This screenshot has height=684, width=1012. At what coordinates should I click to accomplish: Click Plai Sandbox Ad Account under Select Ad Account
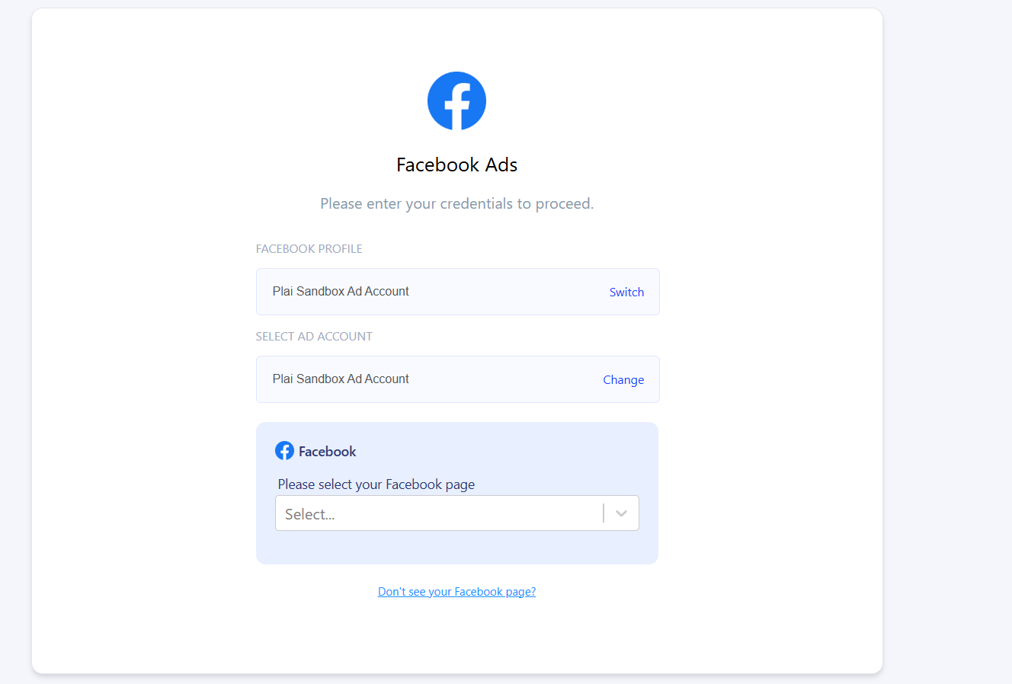point(341,379)
